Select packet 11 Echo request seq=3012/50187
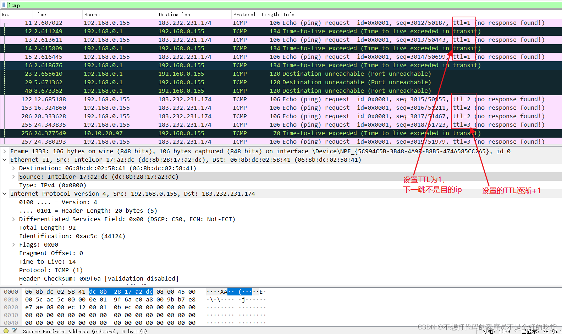Image resolution: width=562 pixels, height=334 pixels. pyautogui.click(x=281, y=23)
